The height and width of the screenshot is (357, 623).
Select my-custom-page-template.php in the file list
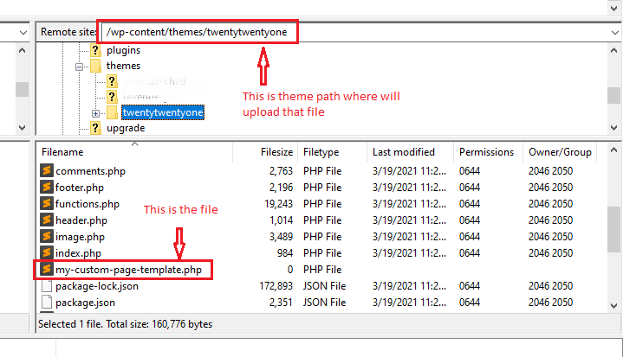[127, 270]
